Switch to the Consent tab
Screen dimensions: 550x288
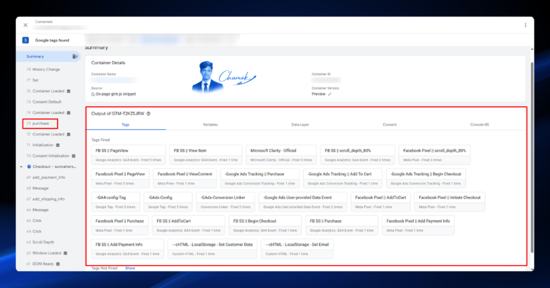tap(389, 125)
